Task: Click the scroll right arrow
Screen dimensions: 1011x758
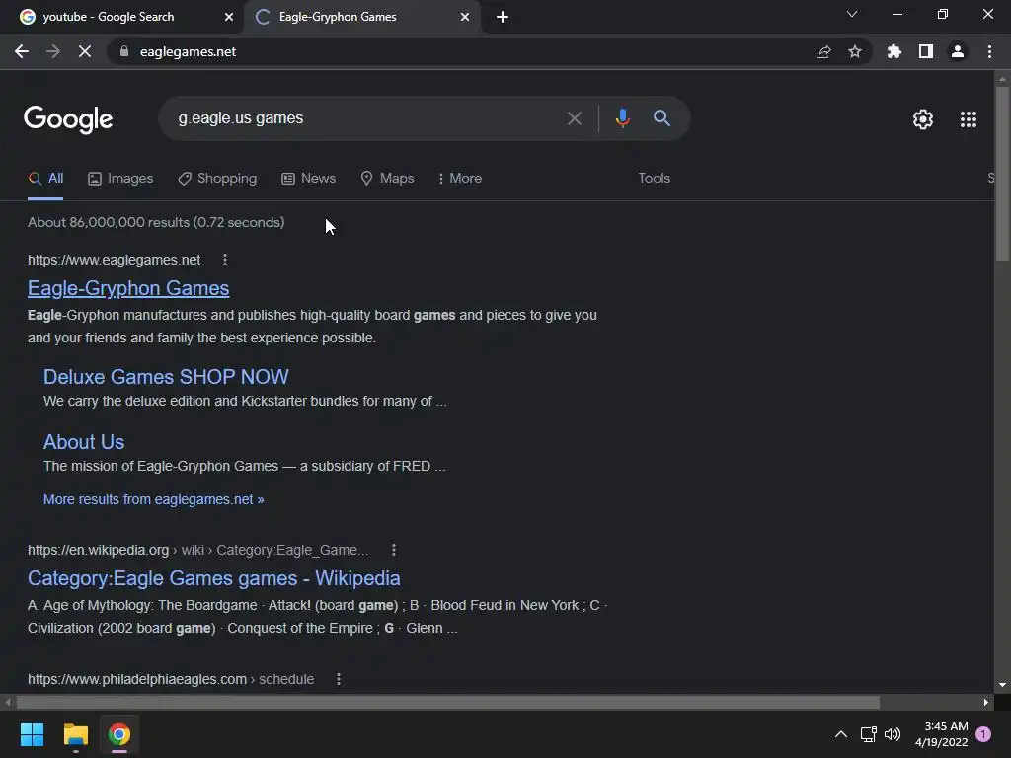Action: (986, 702)
